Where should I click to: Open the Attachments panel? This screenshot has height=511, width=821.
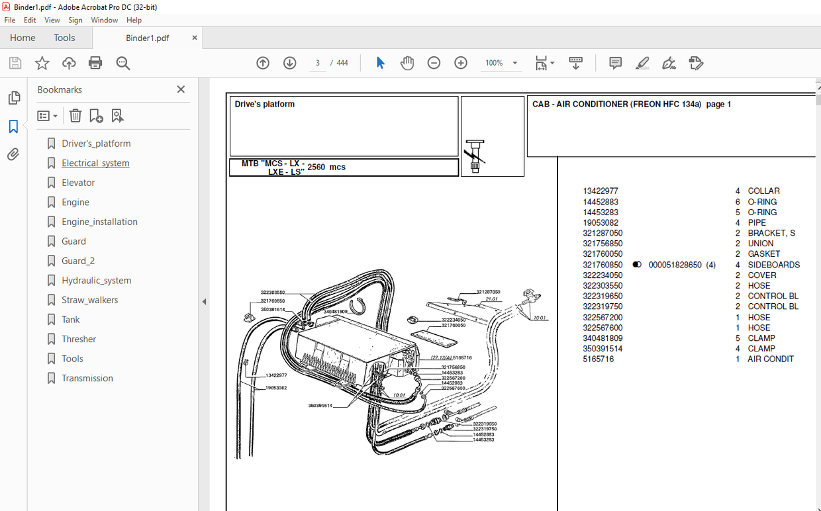(14, 154)
